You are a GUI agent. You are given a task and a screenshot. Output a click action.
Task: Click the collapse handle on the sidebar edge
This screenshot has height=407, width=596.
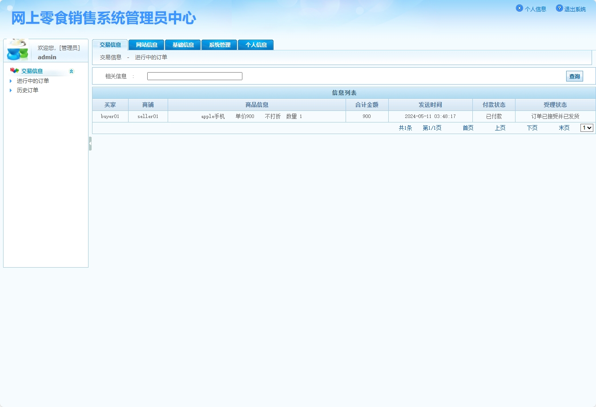pyautogui.click(x=90, y=142)
